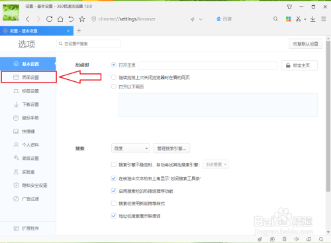Click the homepage URL input field
The width and height of the screenshot is (331, 243).
coord(207,65)
